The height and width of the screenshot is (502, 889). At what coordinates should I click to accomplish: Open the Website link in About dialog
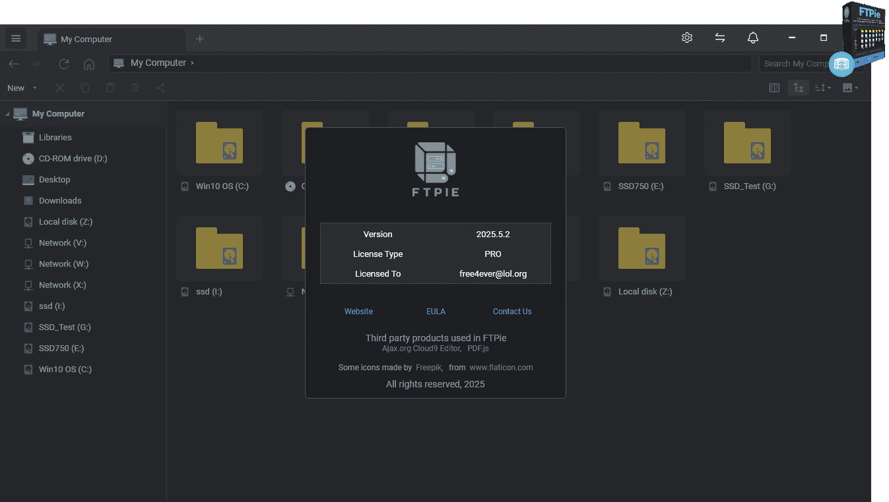click(x=358, y=312)
